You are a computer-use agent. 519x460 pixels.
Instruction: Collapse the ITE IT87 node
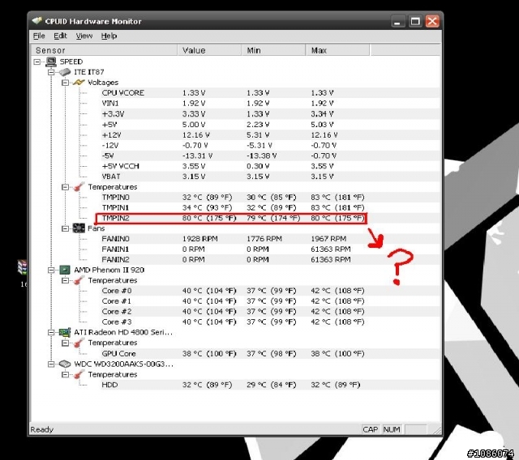[51, 72]
